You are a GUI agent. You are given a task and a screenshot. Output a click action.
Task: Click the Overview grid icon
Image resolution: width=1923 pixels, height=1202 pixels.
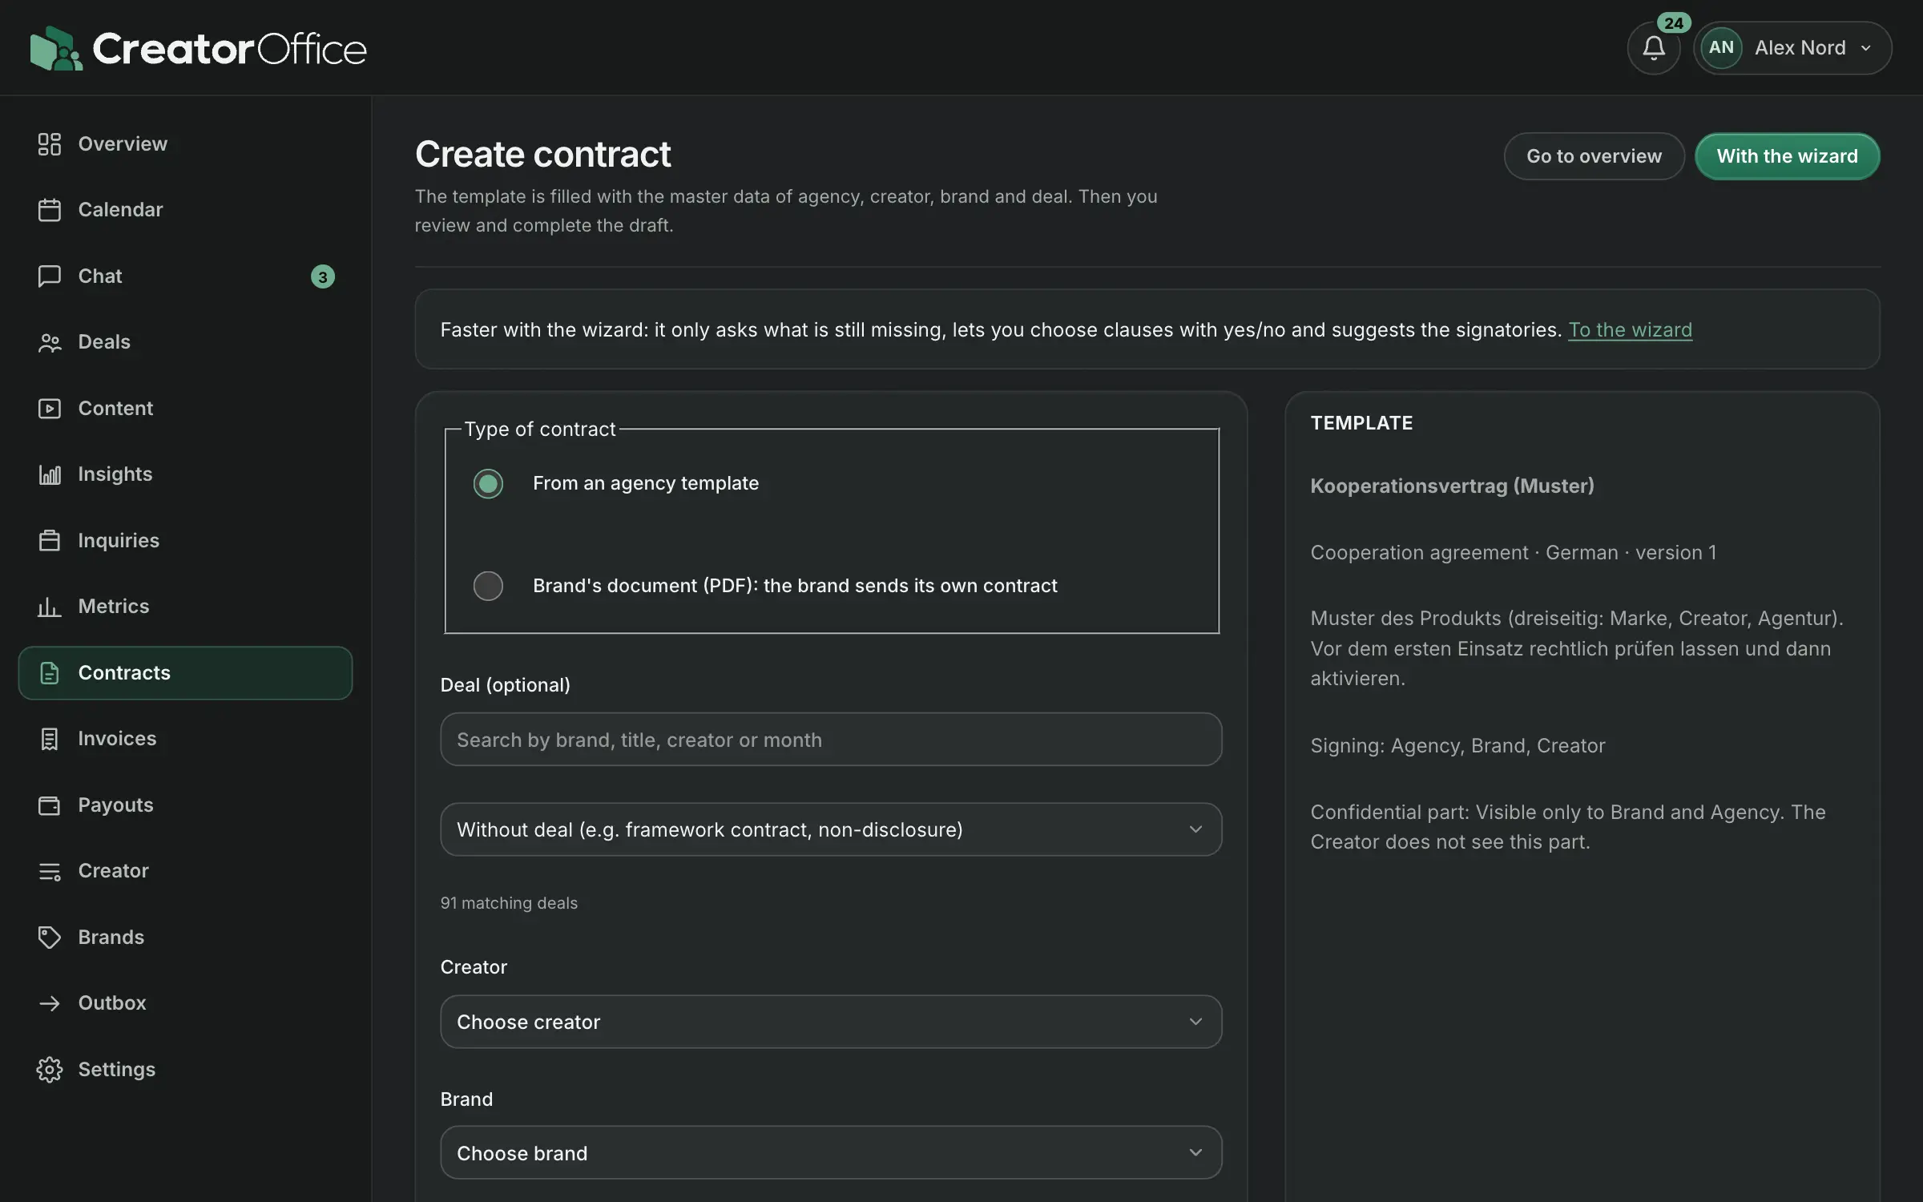pos(50,144)
